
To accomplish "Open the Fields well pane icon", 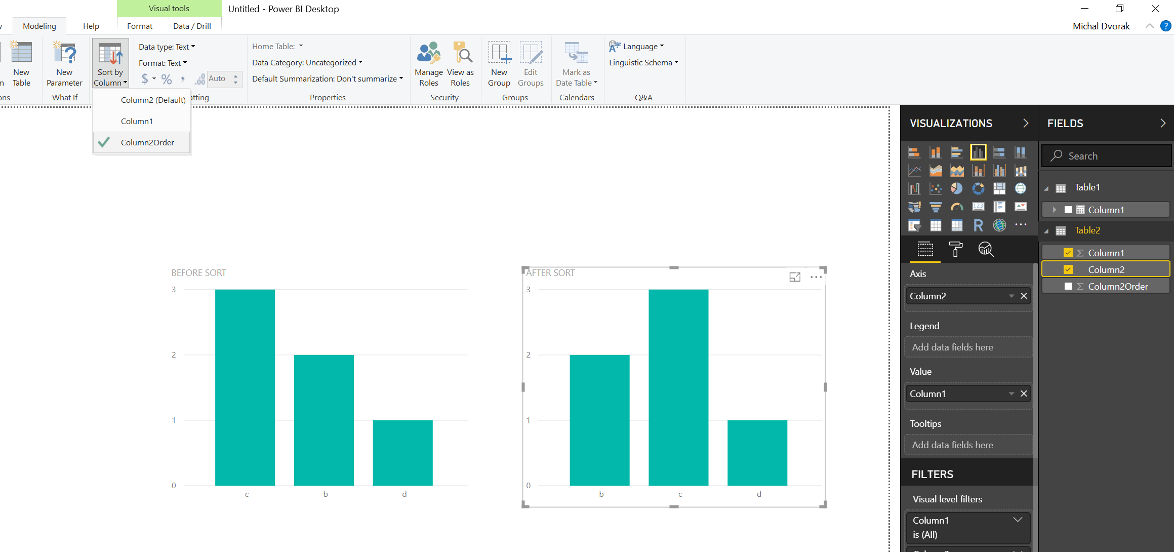I will coord(925,249).
